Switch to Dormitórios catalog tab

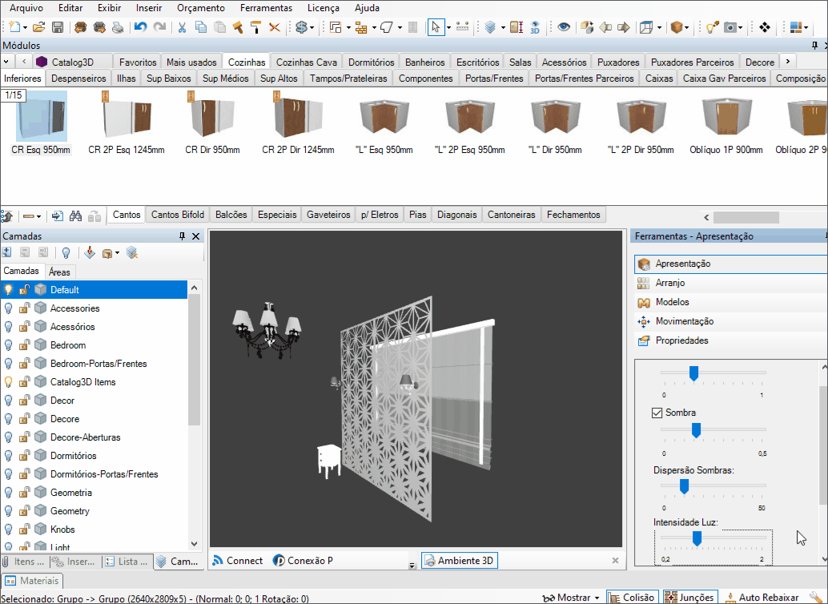point(372,62)
